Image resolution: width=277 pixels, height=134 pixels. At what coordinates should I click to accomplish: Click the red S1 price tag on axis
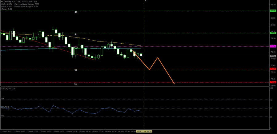tap(273, 69)
